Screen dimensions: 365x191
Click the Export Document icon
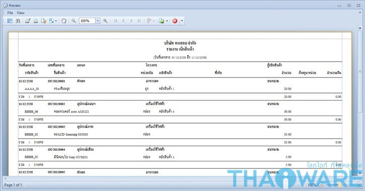(x=161, y=21)
